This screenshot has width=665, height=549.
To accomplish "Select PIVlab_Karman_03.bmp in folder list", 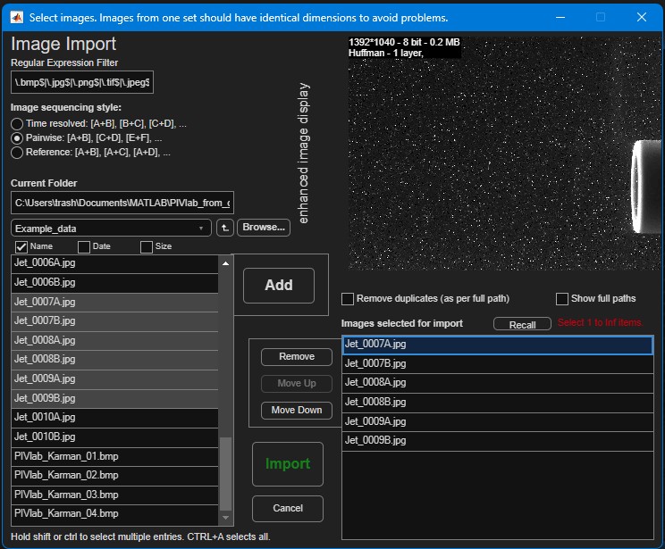I will (115, 495).
